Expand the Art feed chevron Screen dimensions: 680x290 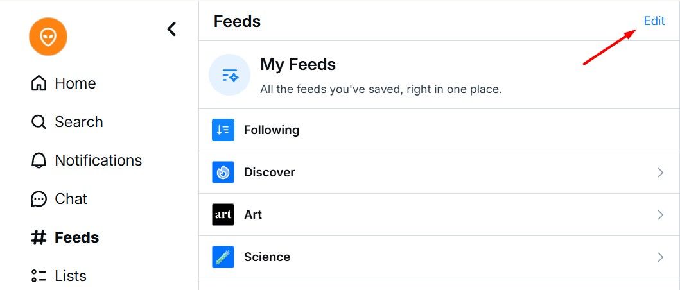pos(660,214)
